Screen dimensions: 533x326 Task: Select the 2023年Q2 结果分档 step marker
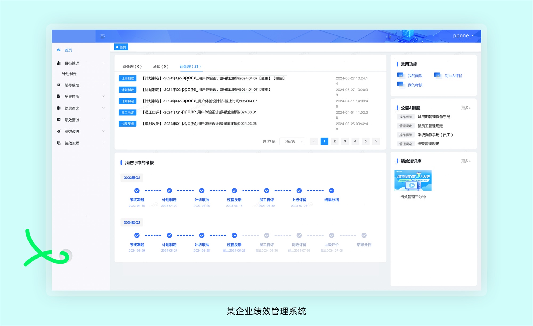332,190
